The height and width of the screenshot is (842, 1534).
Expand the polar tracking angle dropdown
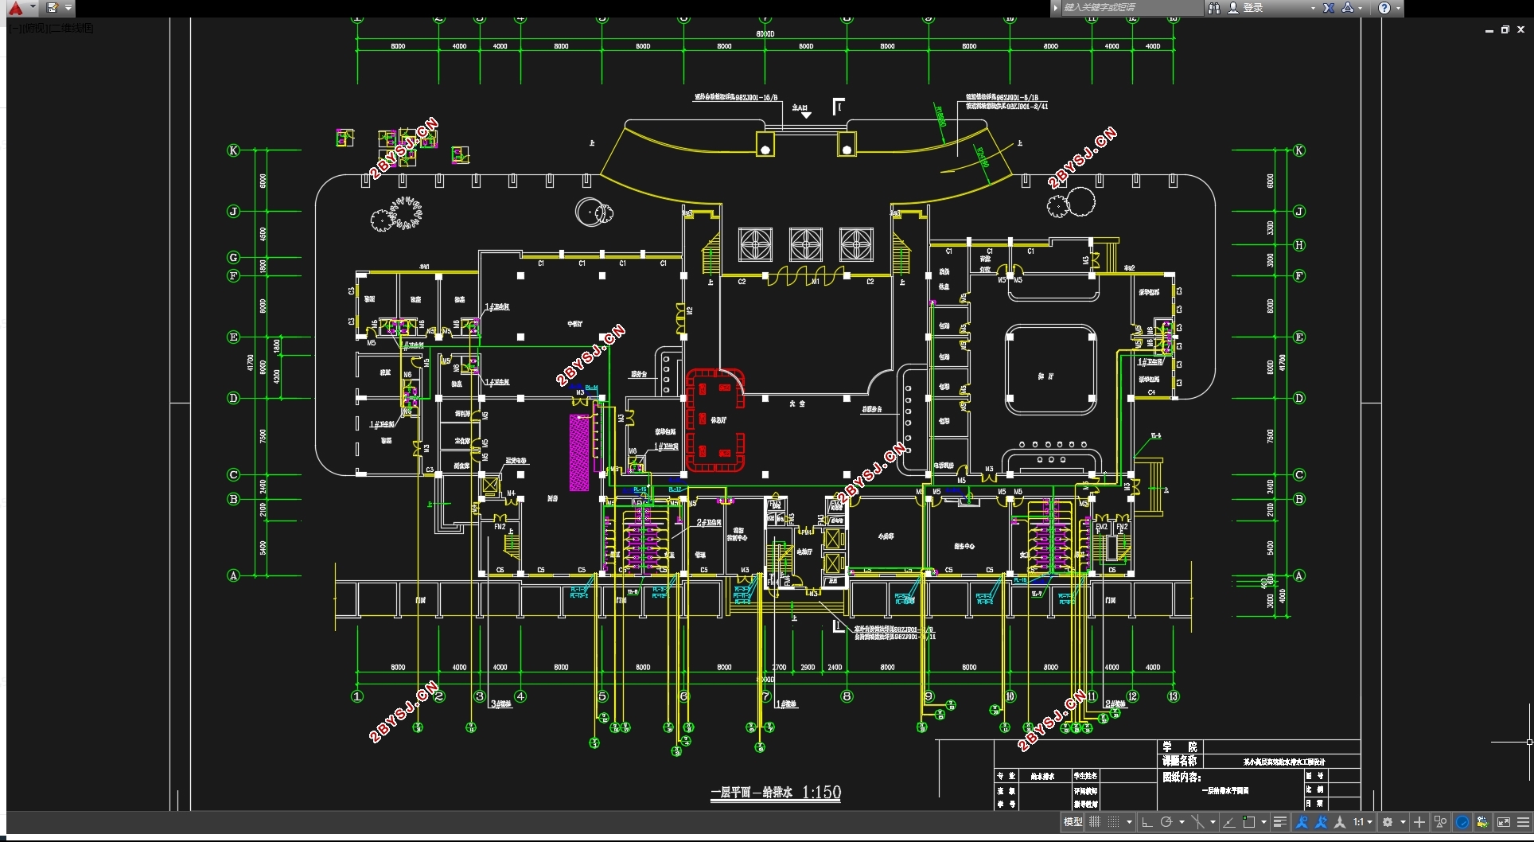tap(1182, 822)
